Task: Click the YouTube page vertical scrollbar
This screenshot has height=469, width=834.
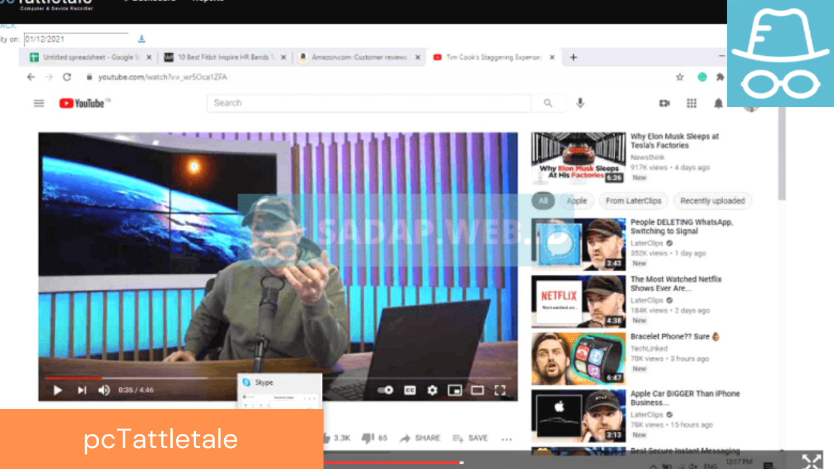Action: 782,153
